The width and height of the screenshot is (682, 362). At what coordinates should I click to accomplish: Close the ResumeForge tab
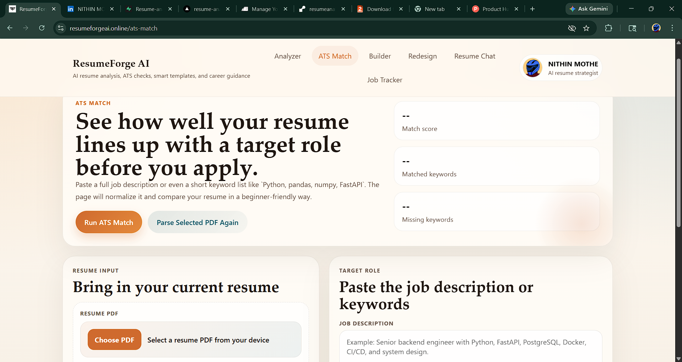coord(54,9)
